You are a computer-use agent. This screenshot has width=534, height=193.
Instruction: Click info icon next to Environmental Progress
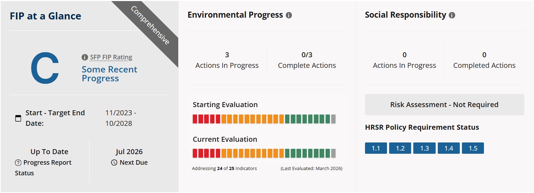(289, 16)
